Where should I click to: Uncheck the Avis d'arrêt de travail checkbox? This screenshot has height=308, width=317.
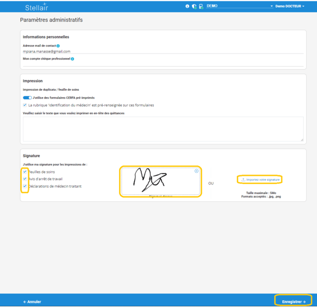tap(25, 179)
